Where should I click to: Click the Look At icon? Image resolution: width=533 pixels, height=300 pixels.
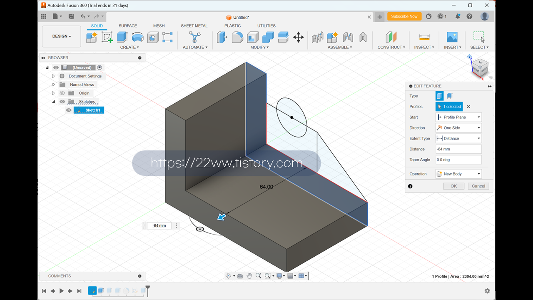tap(240, 276)
